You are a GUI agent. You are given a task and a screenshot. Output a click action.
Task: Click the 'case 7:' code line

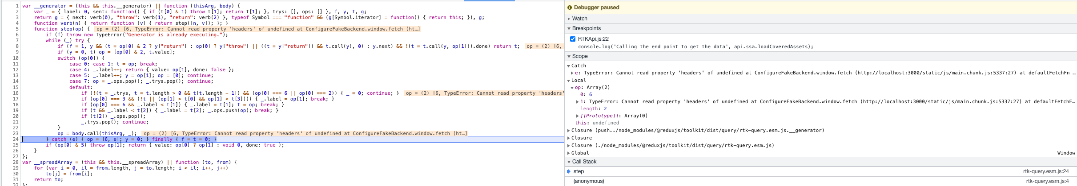(x=141, y=81)
